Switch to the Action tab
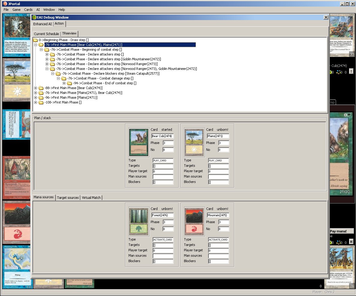Screen dimensions: 356x296 [59, 24]
